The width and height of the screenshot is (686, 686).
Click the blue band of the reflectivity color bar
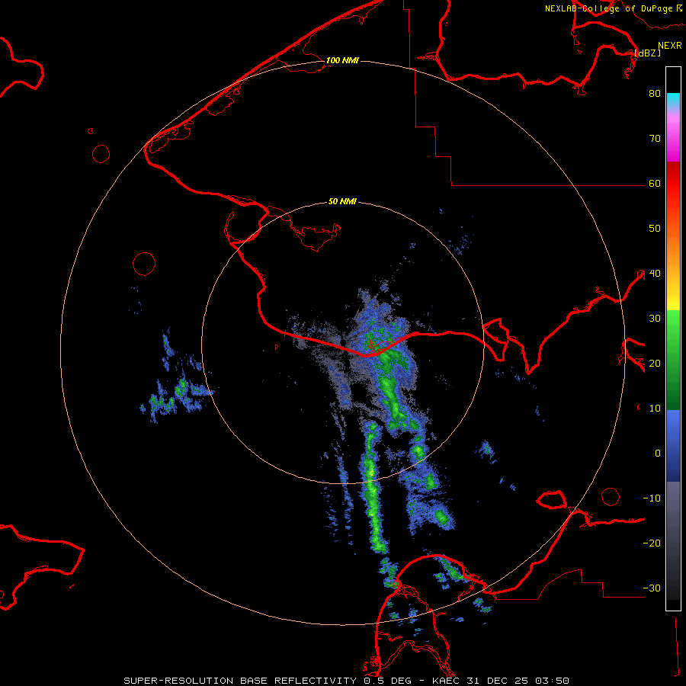click(x=673, y=445)
